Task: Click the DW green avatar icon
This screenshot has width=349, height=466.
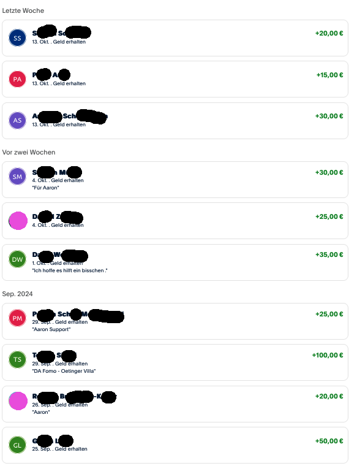Action: 17,259
